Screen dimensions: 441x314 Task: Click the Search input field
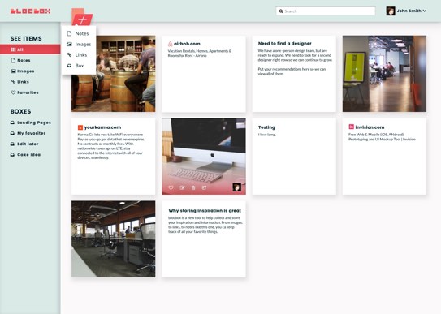coord(326,11)
